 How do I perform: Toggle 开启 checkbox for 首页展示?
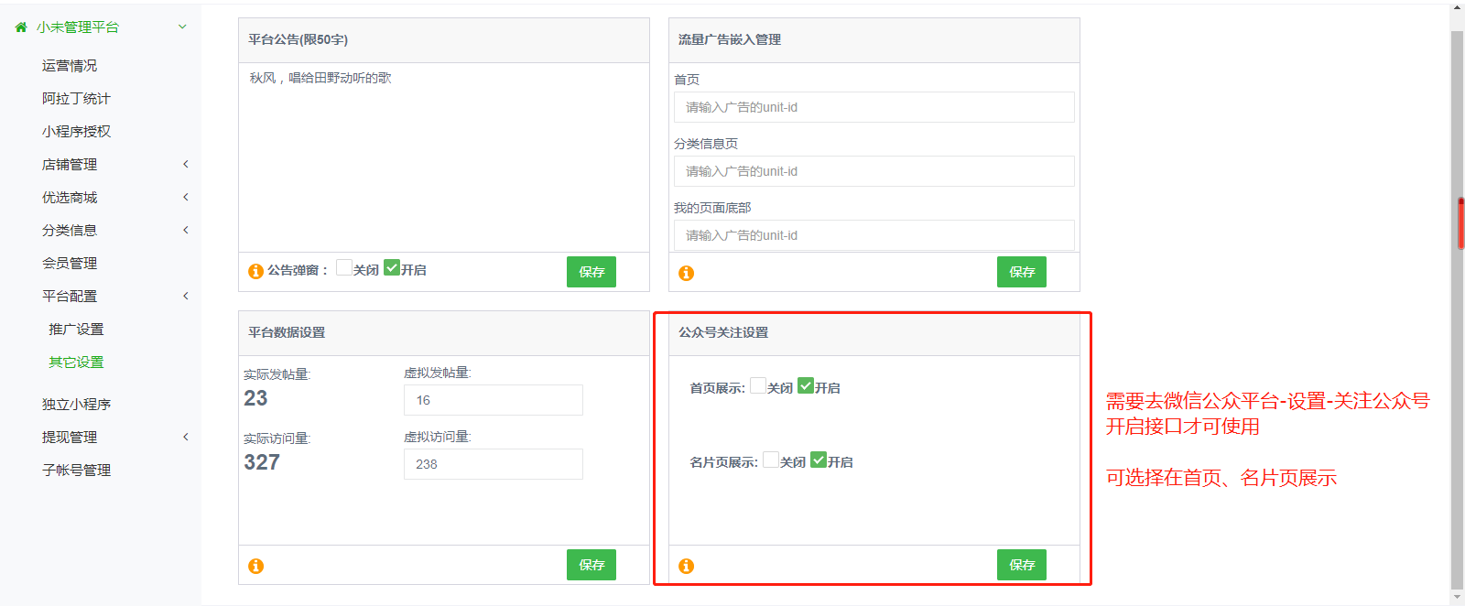click(806, 385)
